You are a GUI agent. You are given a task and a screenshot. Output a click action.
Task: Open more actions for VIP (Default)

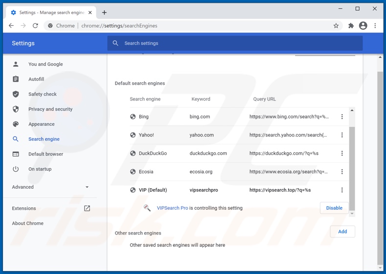342,190
